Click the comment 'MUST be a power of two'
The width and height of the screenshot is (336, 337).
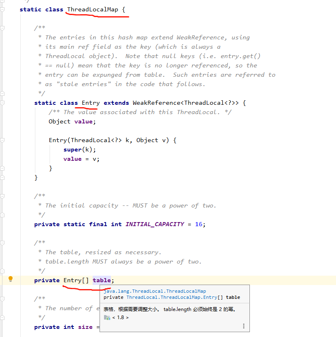click(x=174, y=206)
